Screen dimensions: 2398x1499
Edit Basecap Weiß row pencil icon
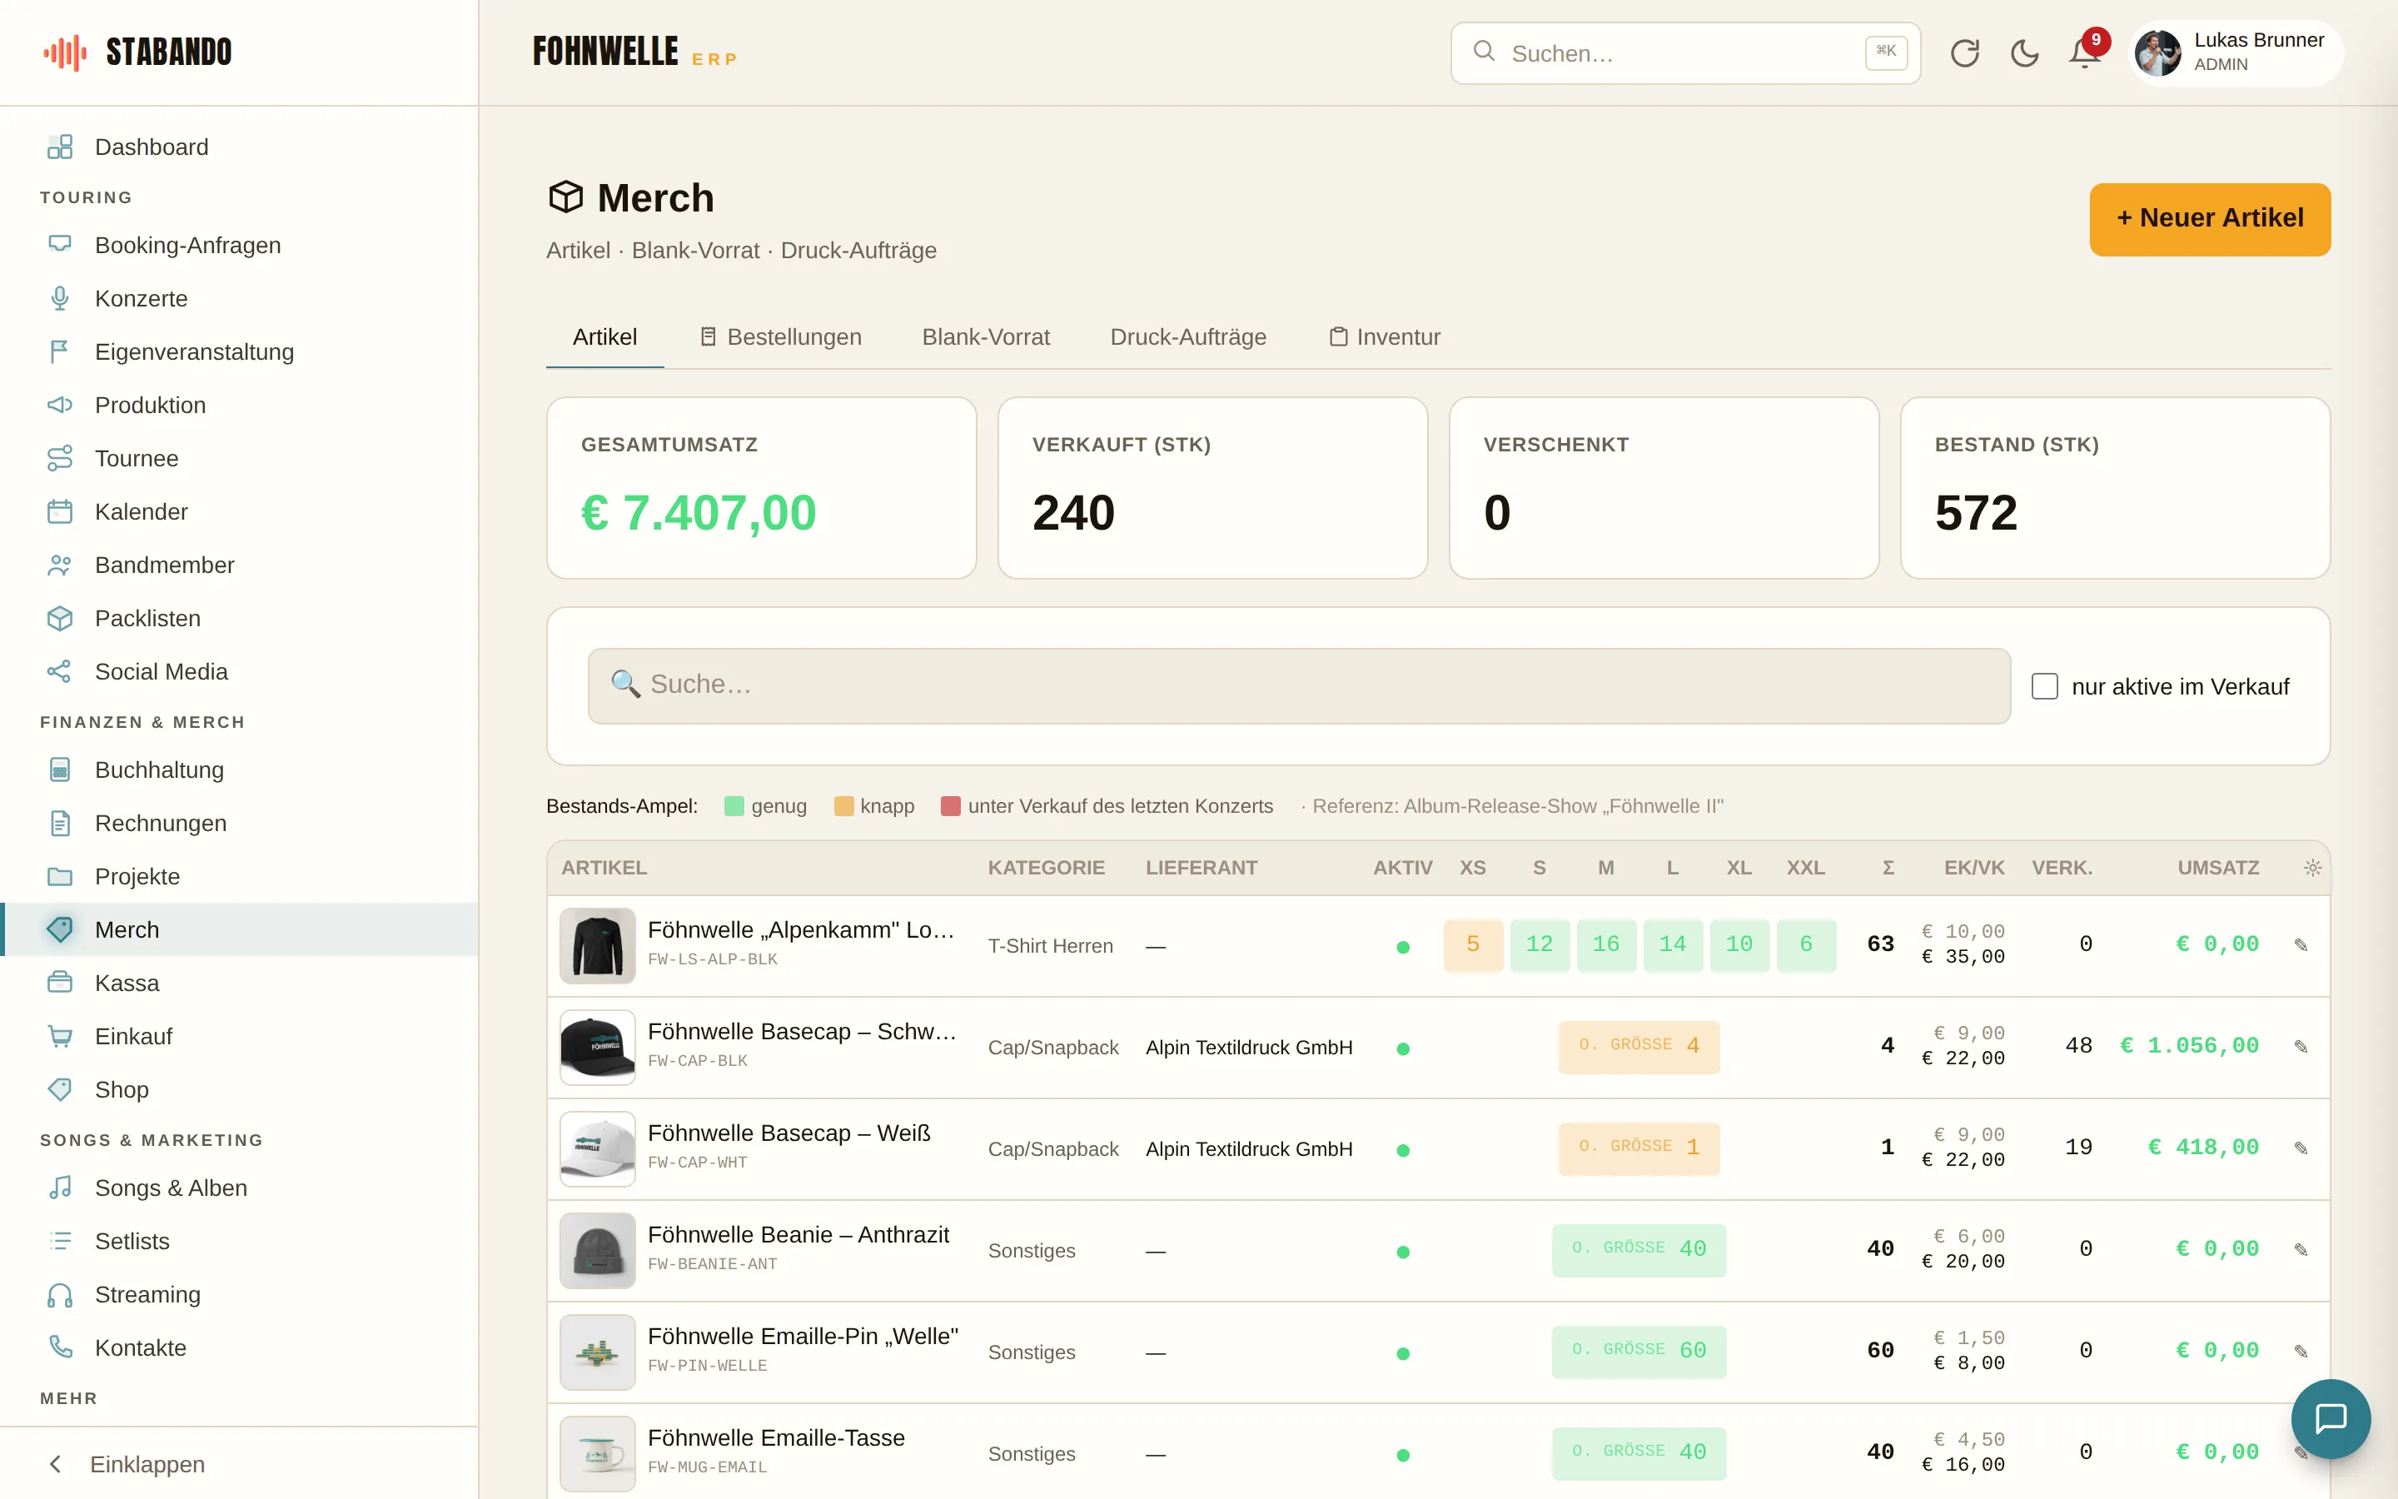pyautogui.click(x=2301, y=1148)
